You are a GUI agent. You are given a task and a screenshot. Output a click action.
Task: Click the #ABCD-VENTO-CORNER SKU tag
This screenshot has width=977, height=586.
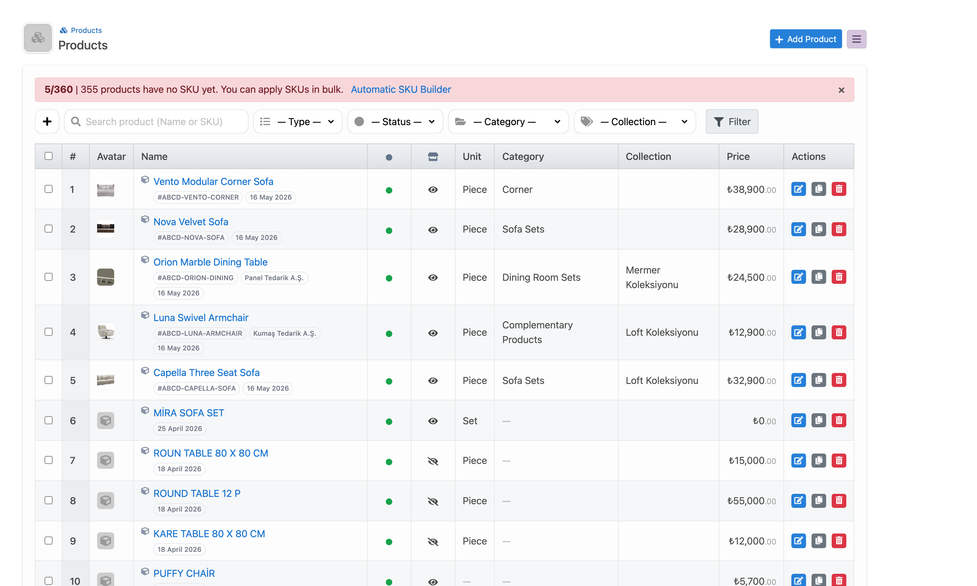pos(198,197)
